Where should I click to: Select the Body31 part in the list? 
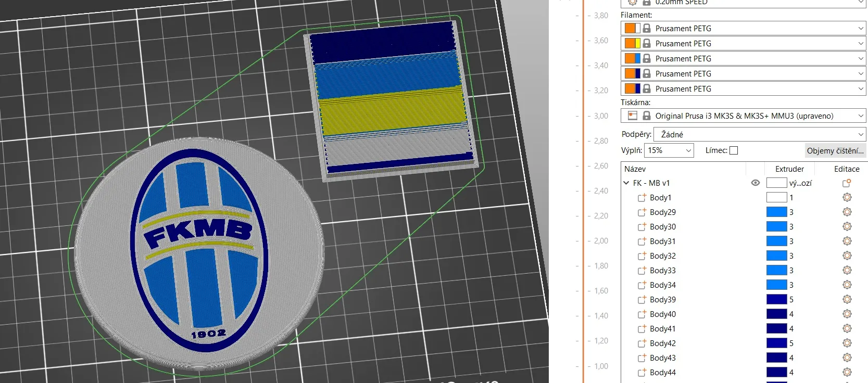662,241
